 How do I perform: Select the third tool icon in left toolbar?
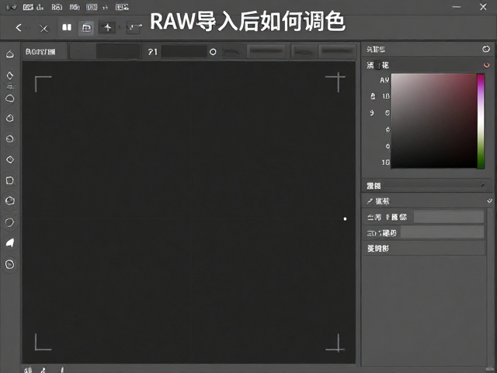[x=10, y=99]
